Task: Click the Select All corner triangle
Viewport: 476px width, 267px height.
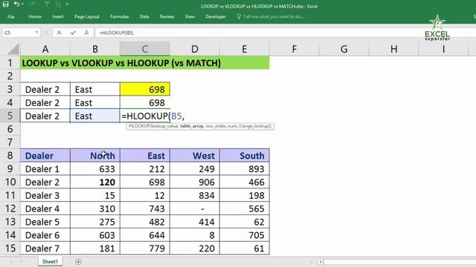Action: (13, 49)
